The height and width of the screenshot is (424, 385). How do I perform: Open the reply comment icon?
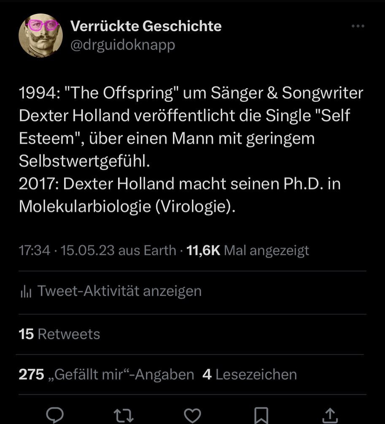[x=54, y=416]
